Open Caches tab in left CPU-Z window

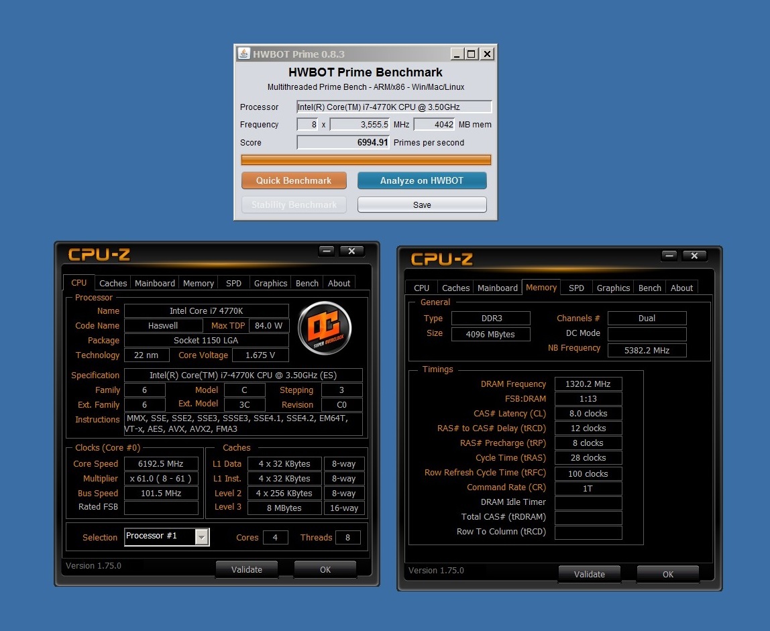(x=113, y=284)
